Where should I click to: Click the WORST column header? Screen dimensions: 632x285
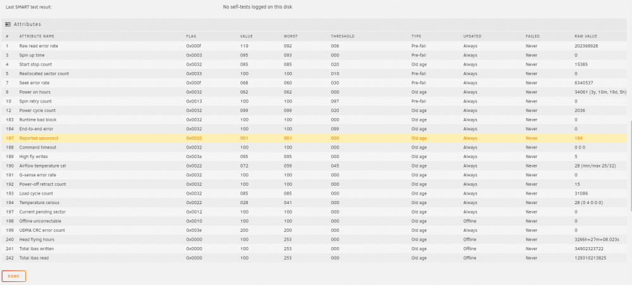290,36
